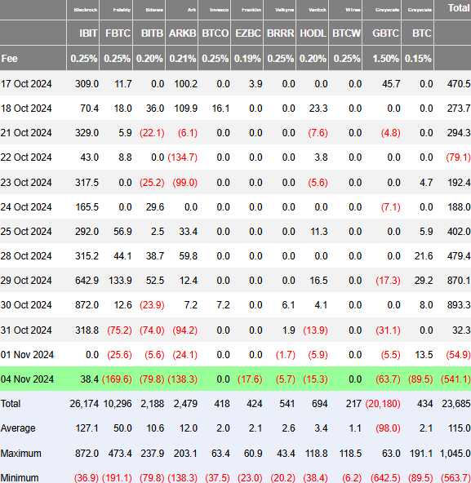
Task: Select the Maximum row label
Action: (x=20, y=453)
